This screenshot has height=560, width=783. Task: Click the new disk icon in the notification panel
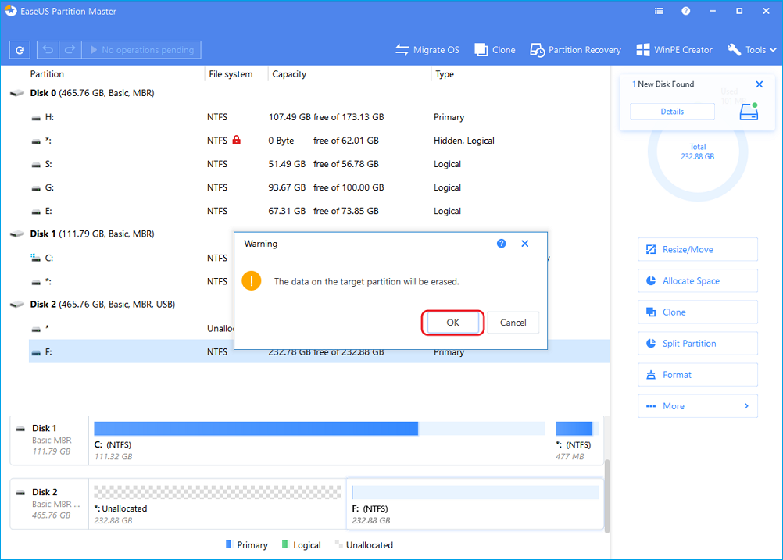pos(749,111)
